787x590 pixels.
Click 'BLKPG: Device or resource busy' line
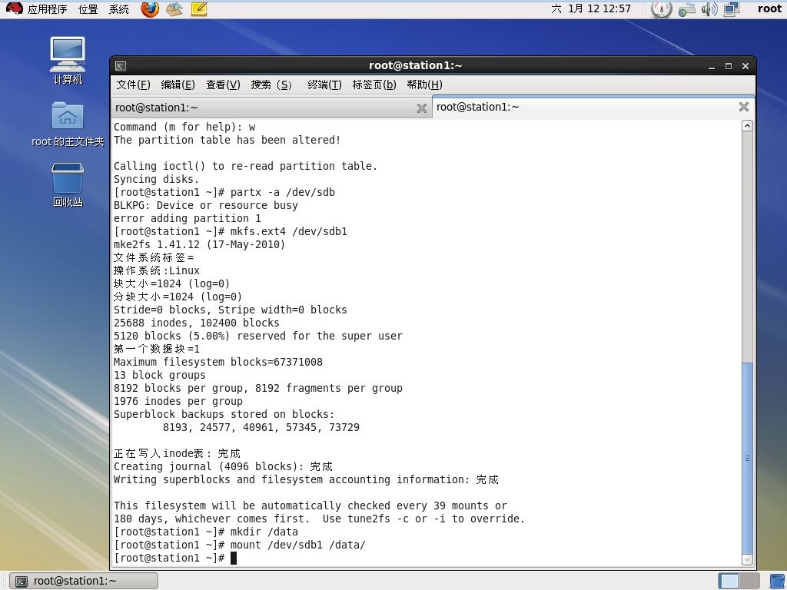(206, 206)
